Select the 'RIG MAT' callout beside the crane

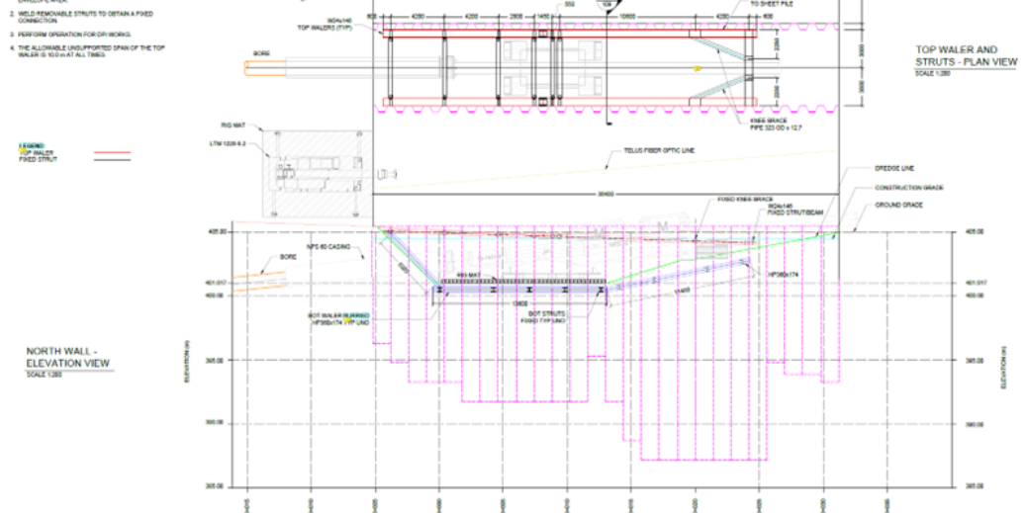233,125
